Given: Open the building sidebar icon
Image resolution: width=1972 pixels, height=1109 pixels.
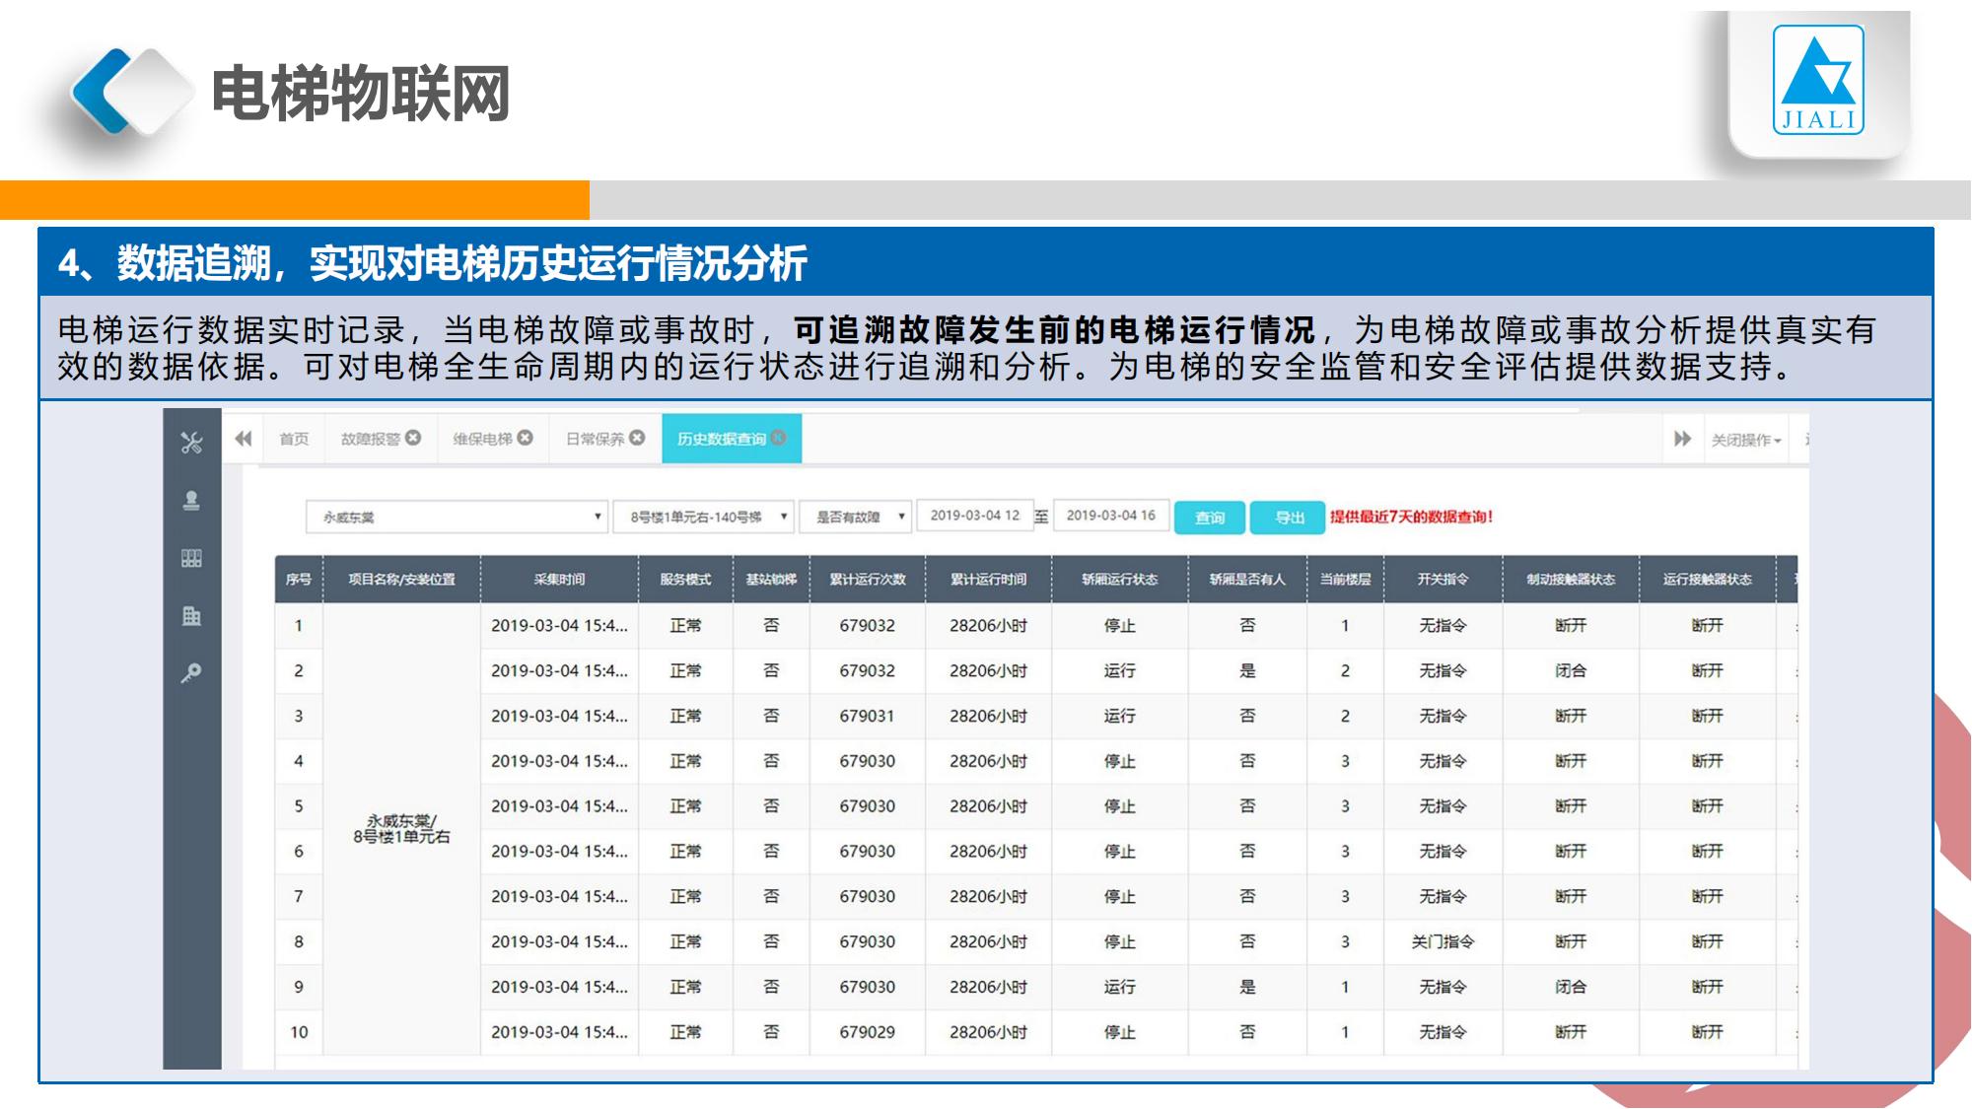Looking at the screenshot, I should 191,616.
